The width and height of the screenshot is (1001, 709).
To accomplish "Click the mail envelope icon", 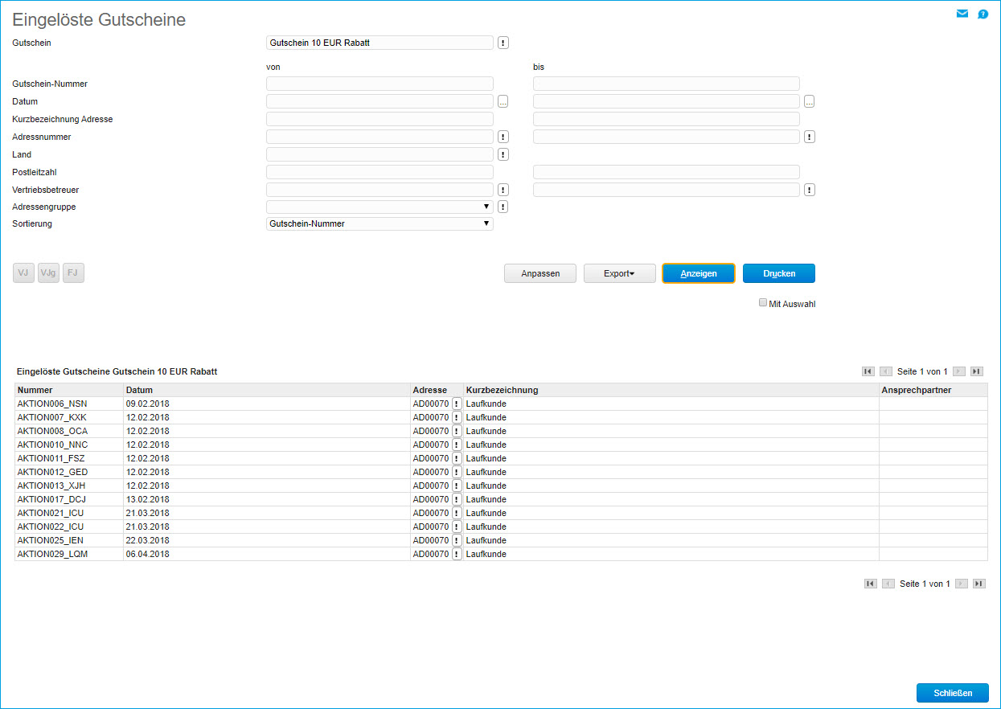I will pos(962,14).
